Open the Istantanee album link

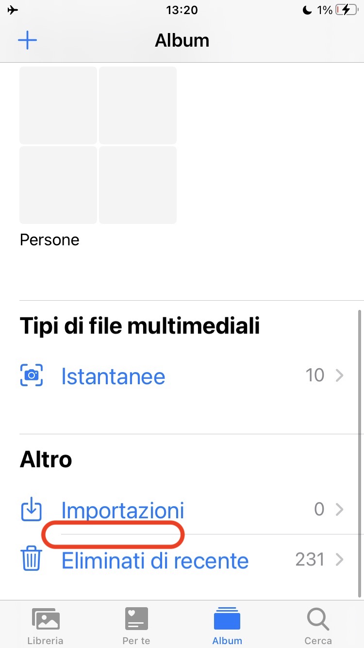[113, 376]
